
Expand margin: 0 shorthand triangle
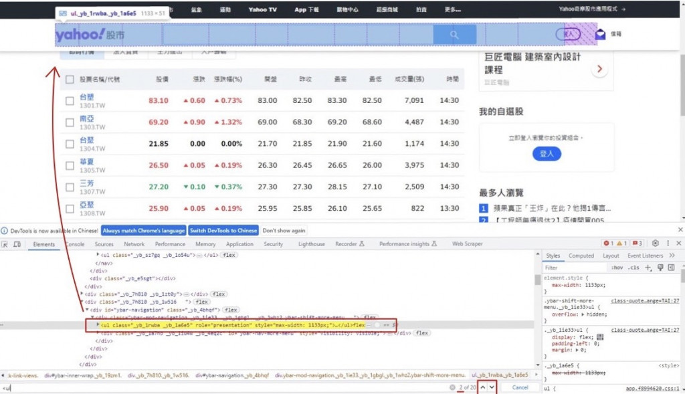(577, 350)
